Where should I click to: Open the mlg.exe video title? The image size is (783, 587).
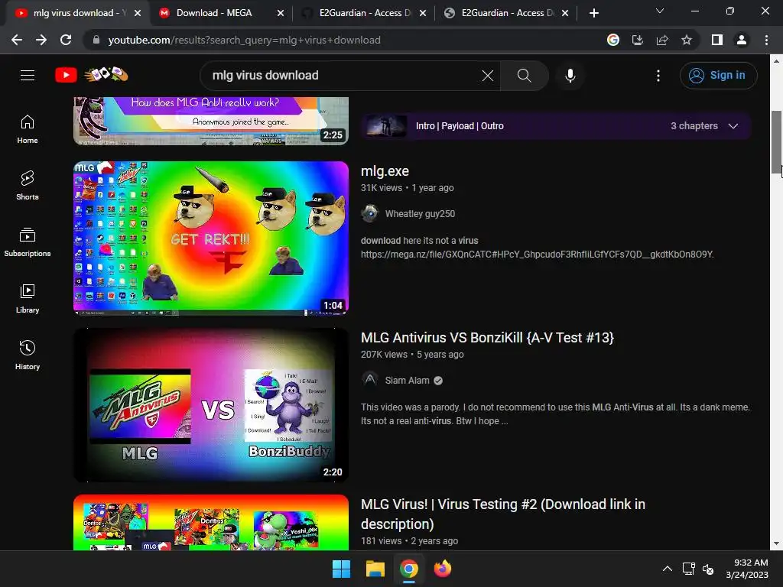pos(385,171)
